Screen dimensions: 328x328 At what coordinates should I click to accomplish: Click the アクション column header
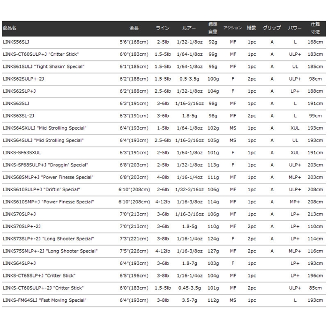pyautogui.click(x=232, y=28)
